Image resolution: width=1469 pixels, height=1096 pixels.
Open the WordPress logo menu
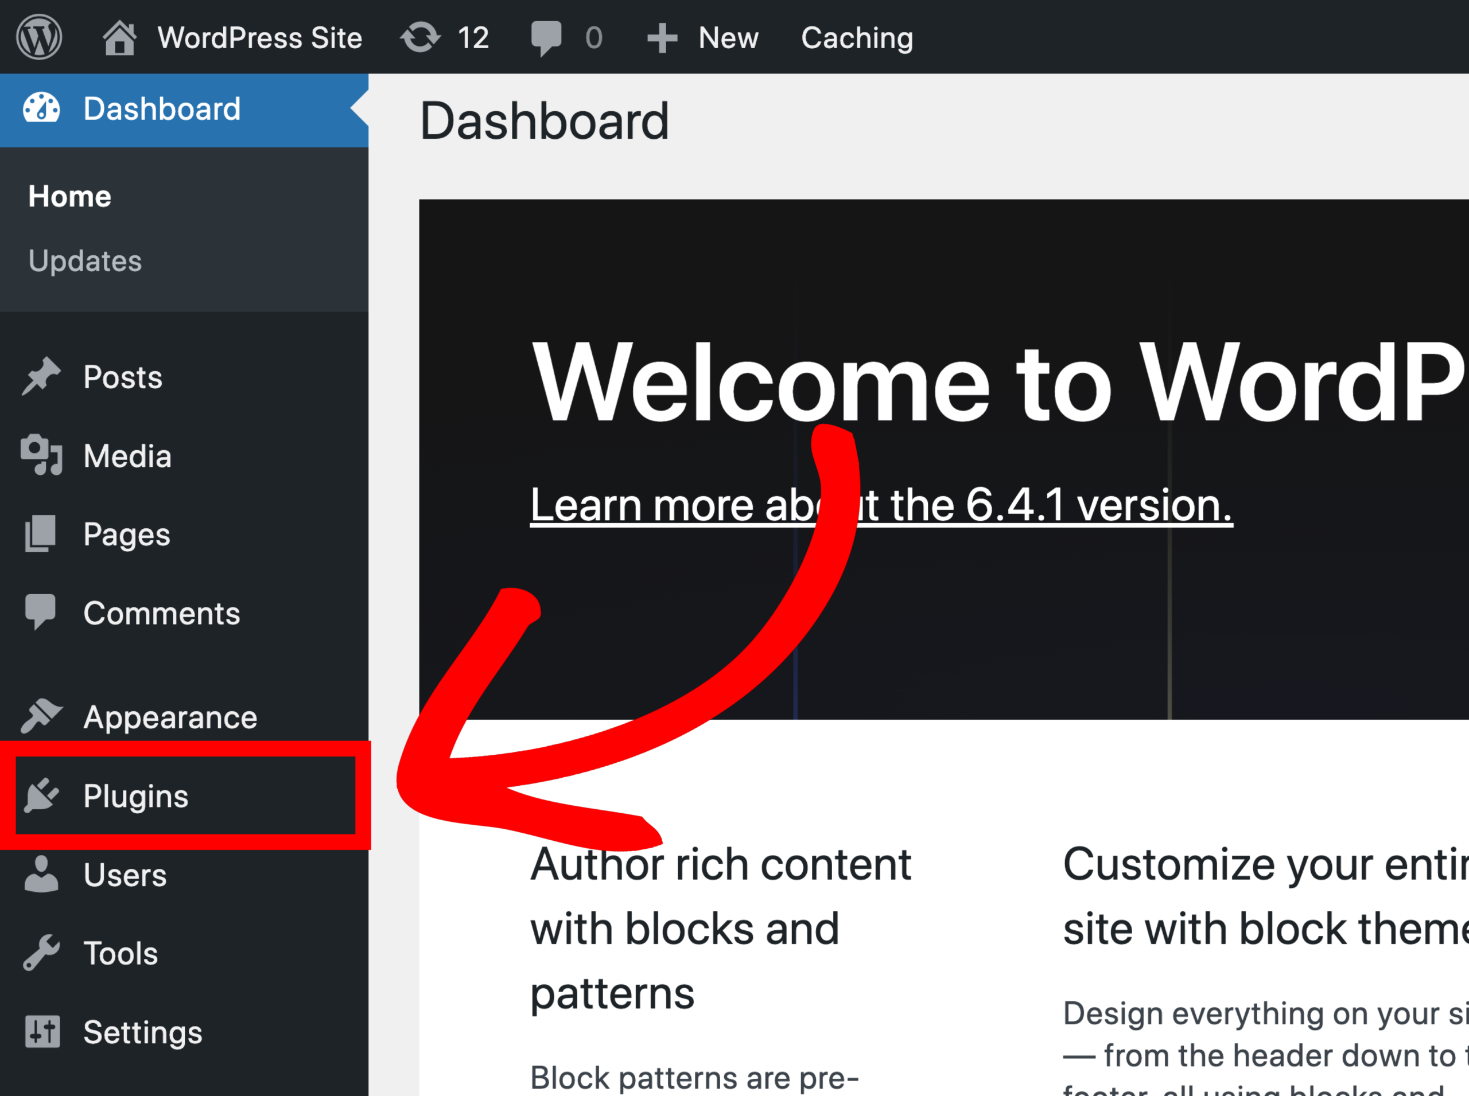click(x=39, y=37)
